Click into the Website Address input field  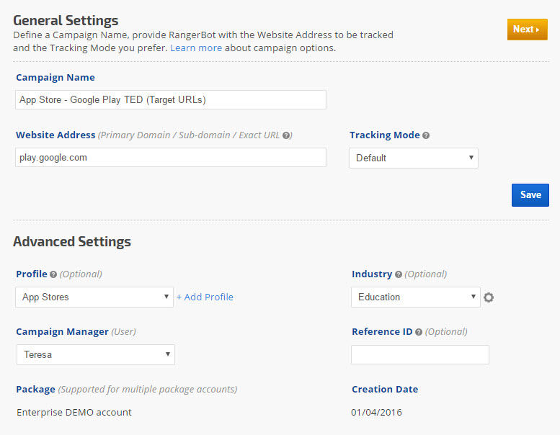170,157
